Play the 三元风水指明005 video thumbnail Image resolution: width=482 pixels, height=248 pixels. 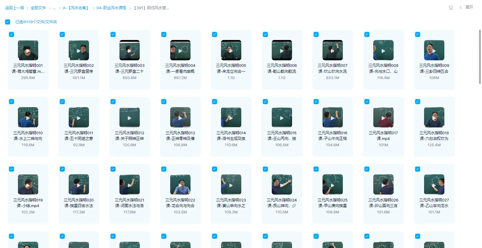[x=231, y=50]
